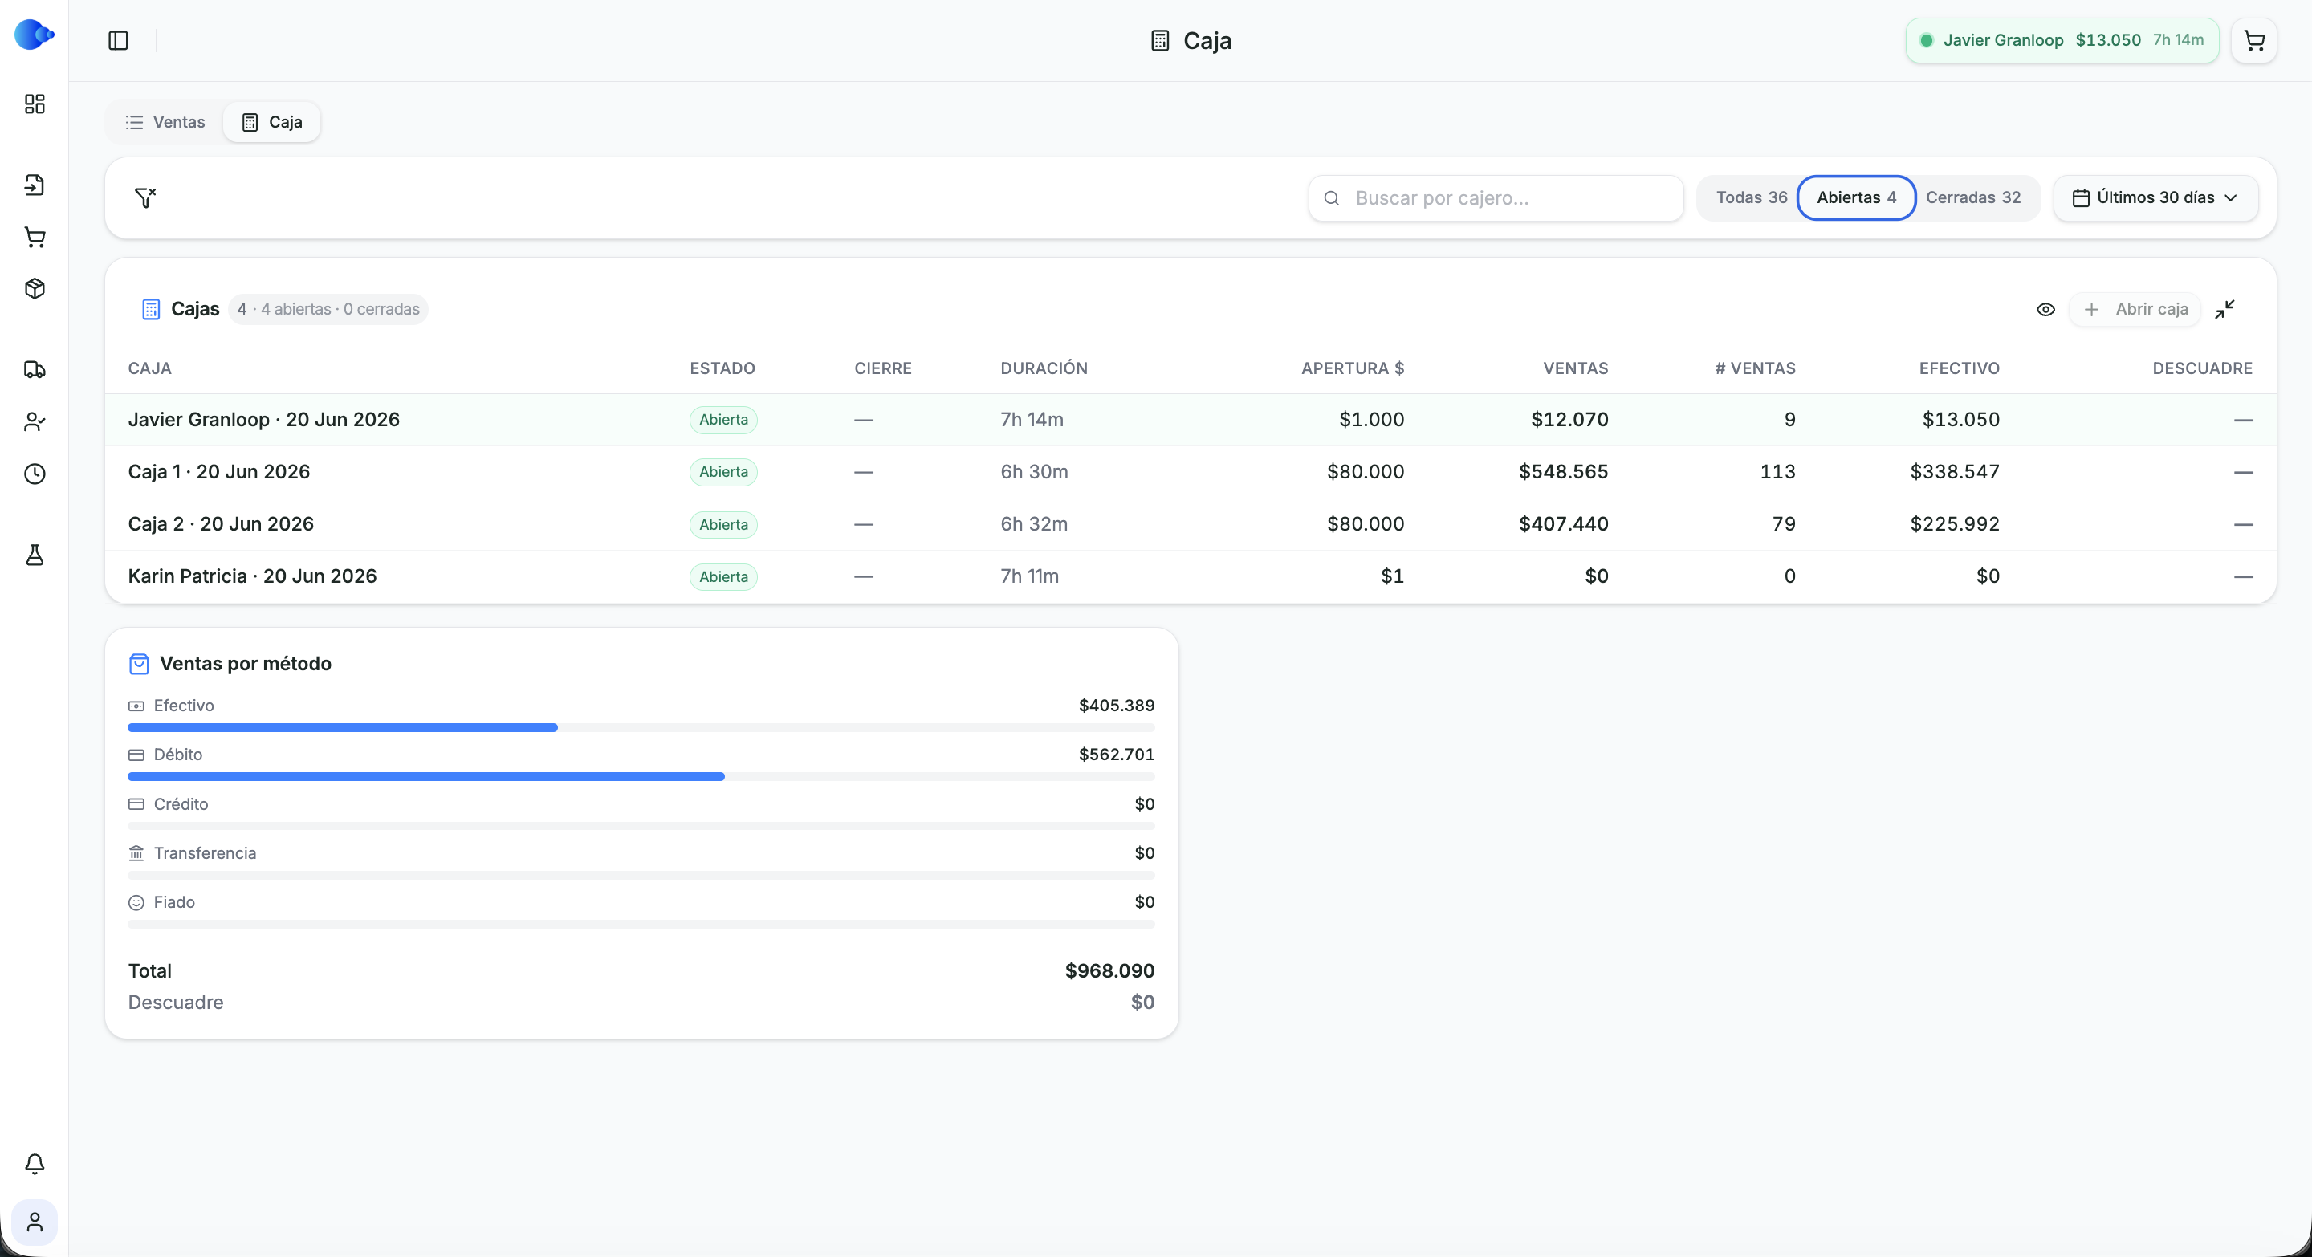Click the Total $968.090 amount

pos(1109,970)
